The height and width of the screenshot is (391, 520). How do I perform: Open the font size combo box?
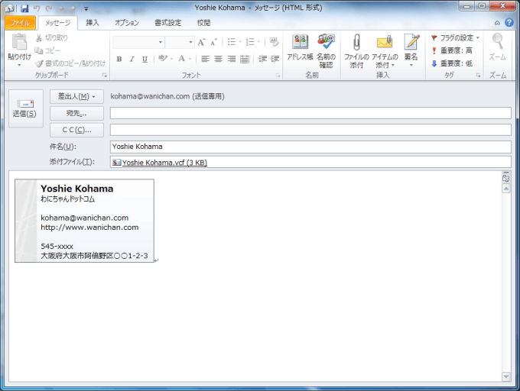180,42
